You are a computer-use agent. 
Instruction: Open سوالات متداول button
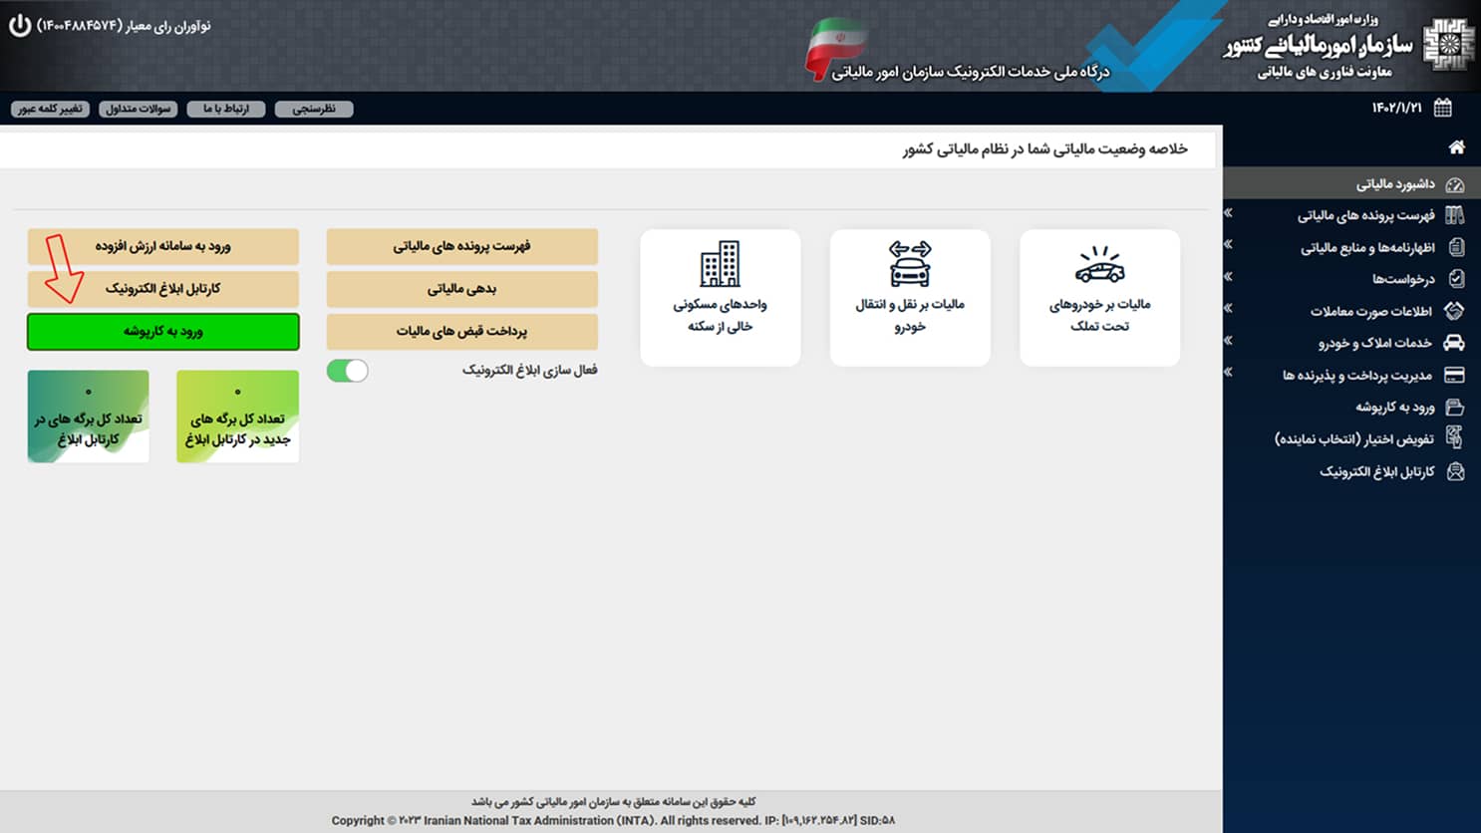[x=139, y=109]
